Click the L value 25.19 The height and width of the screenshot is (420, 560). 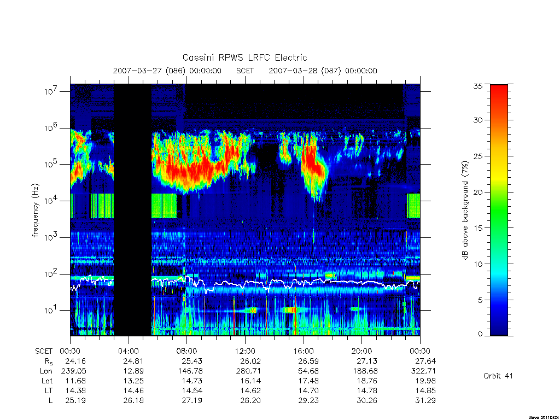click(75, 400)
